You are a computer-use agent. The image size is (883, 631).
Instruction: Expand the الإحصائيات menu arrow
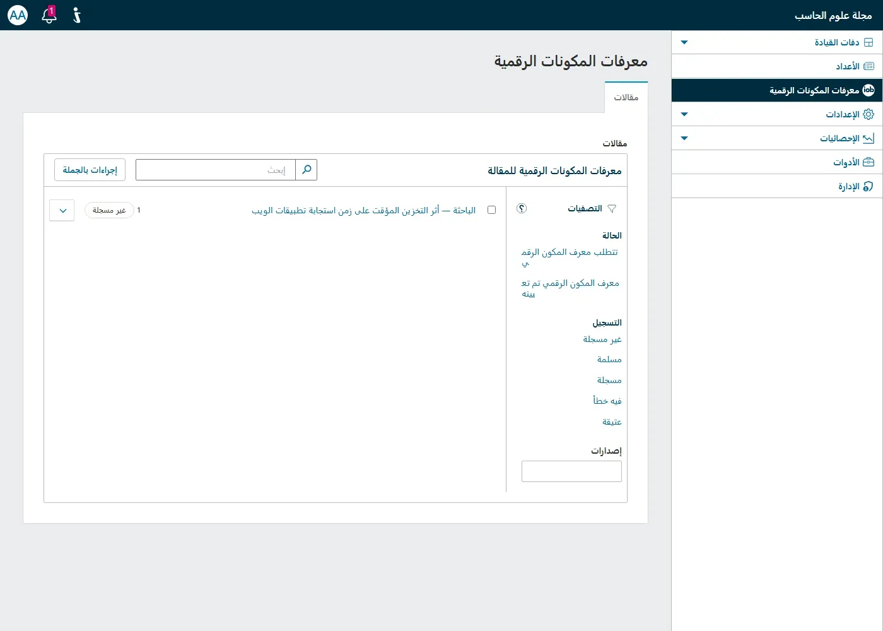pos(684,138)
